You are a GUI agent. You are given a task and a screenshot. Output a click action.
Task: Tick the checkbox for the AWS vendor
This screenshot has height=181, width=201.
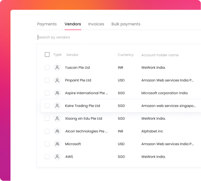pos(47,157)
